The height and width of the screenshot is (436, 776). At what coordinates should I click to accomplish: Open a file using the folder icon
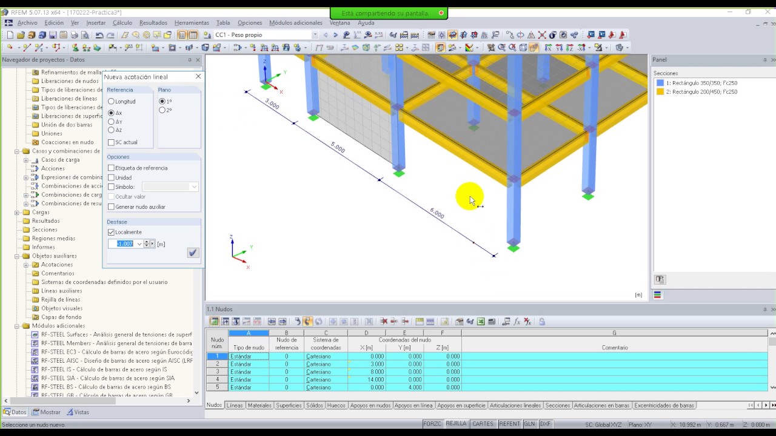pos(20,35)
